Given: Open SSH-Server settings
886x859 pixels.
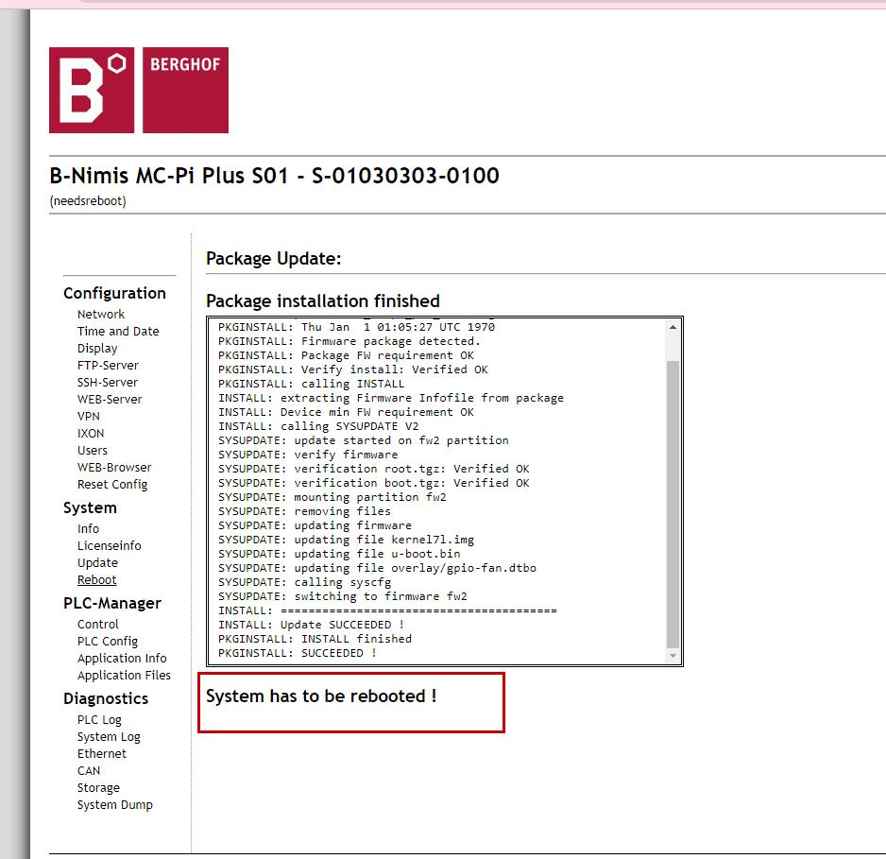Looking at the screenshot, I should 108,382.
